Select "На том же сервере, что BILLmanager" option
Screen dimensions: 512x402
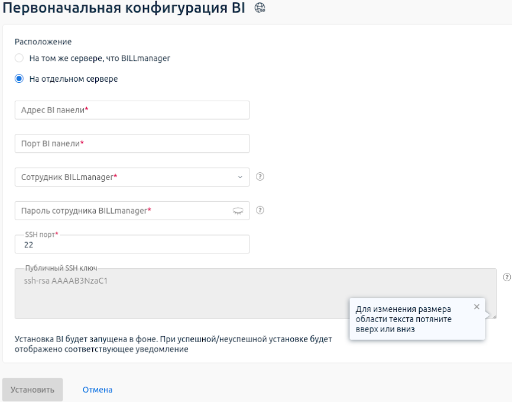20,58
